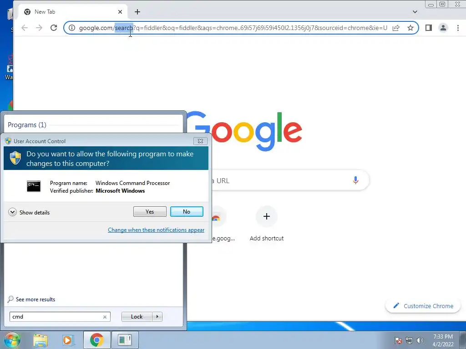Expand Chrome tab search chevron
The height and width of the screenshot is (349, 466).
(x=415, y=12)
